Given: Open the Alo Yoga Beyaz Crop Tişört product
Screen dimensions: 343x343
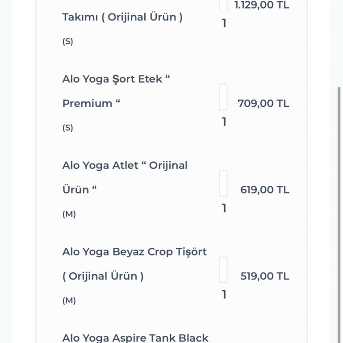Looking at the screenshot, I should (134, 252).
